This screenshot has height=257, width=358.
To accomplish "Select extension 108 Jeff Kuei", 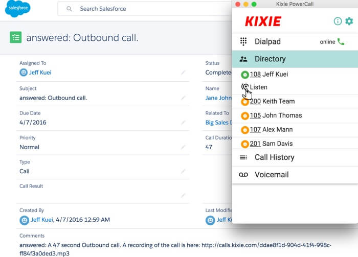I will click(x=269, y=74).
